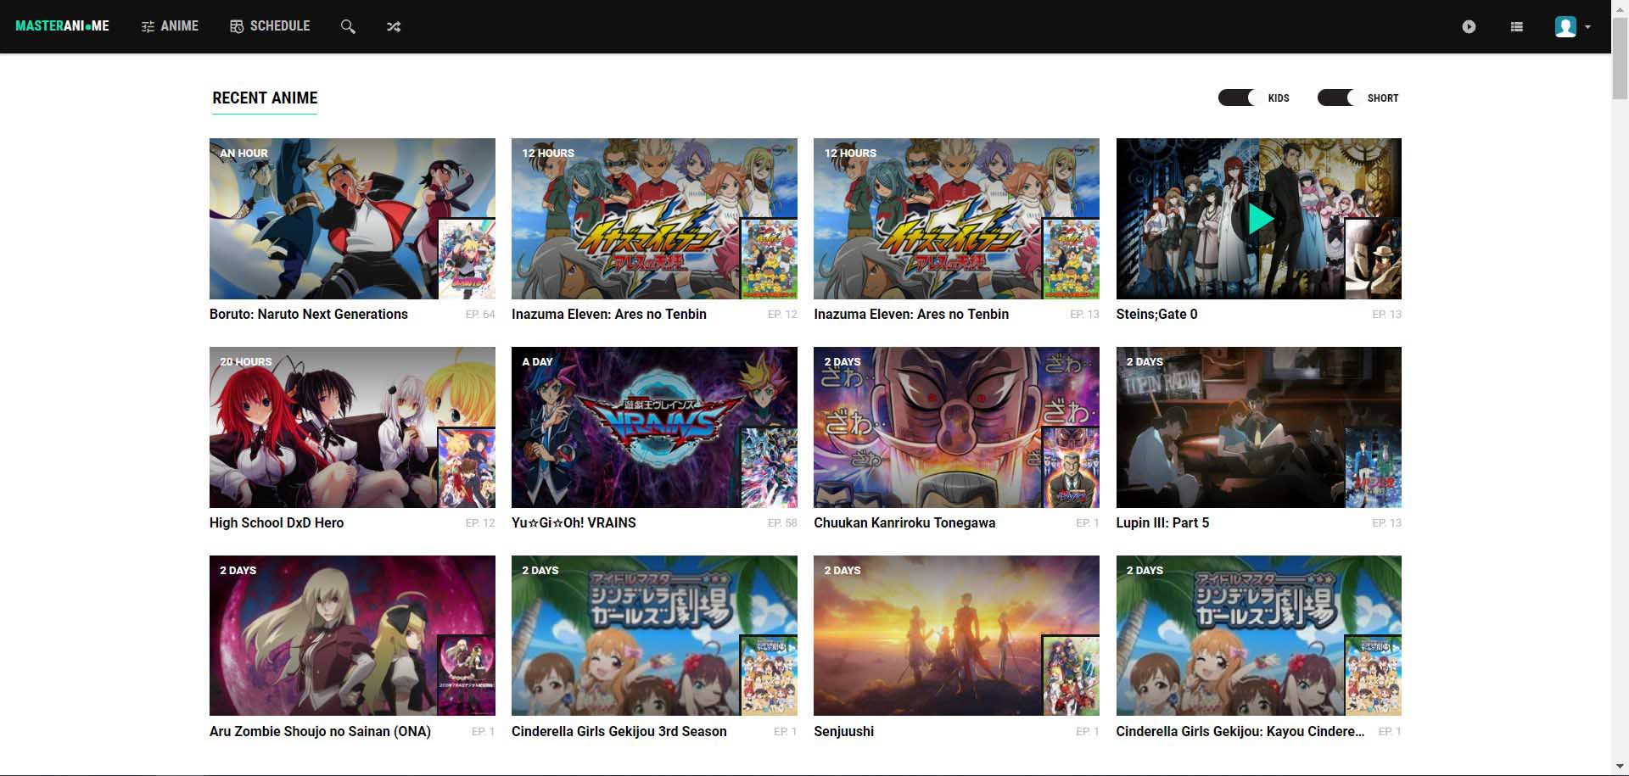Open Boruto: Naruto Next Generations title link
1629x776 pixels.
(309, 314)
